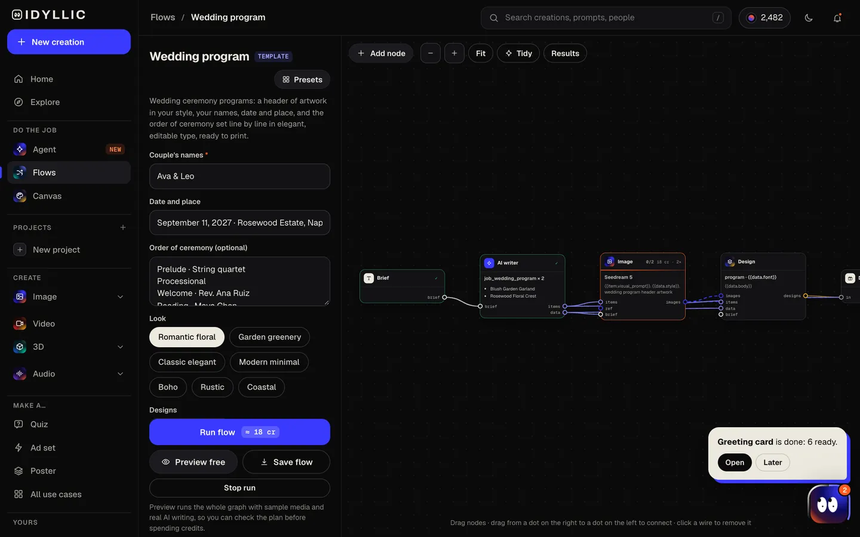Zoom out the canvas with minus button
This screenshot has height=537, width=860.
(x=431, y=53)
